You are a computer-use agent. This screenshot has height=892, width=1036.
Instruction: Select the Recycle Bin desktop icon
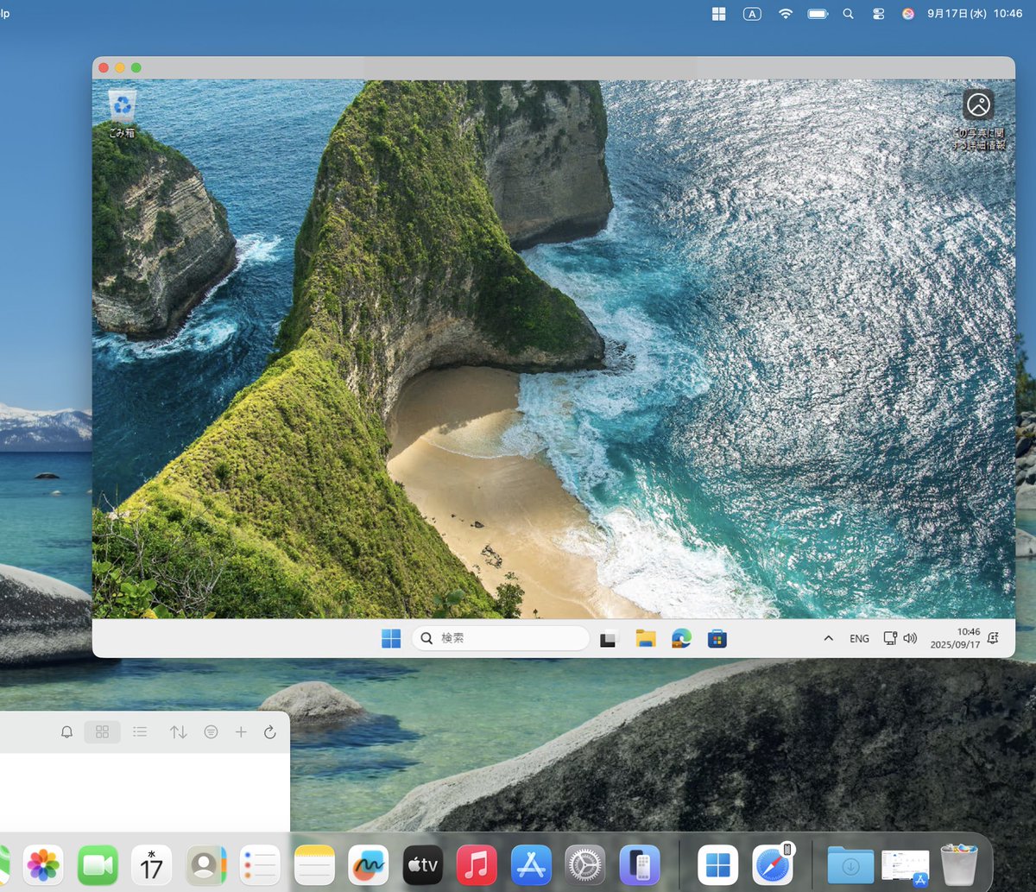coord(122,114)
